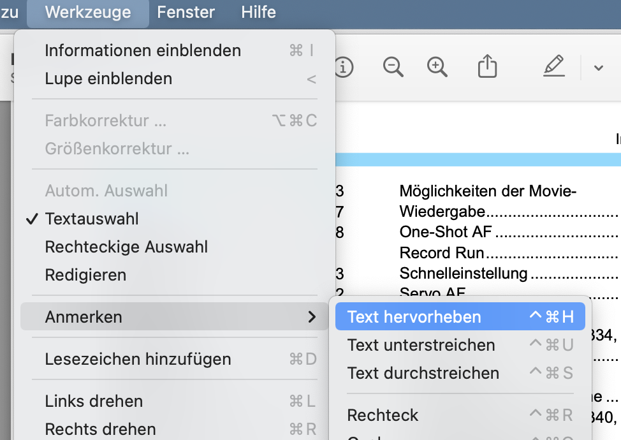621x440 pixels.
Task: Select Text hervorheben in submenu
Action: 414,317
